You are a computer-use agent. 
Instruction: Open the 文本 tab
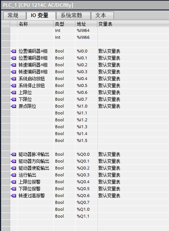[102, 16]
